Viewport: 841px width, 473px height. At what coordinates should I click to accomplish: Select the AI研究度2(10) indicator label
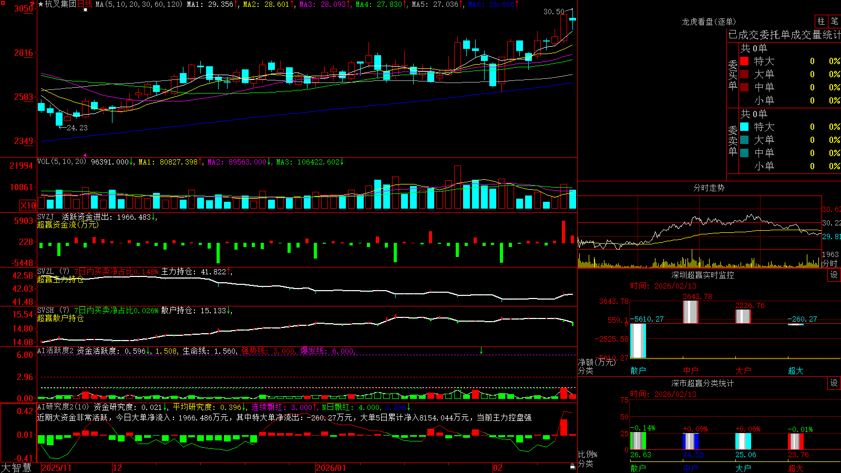[63, 407]
